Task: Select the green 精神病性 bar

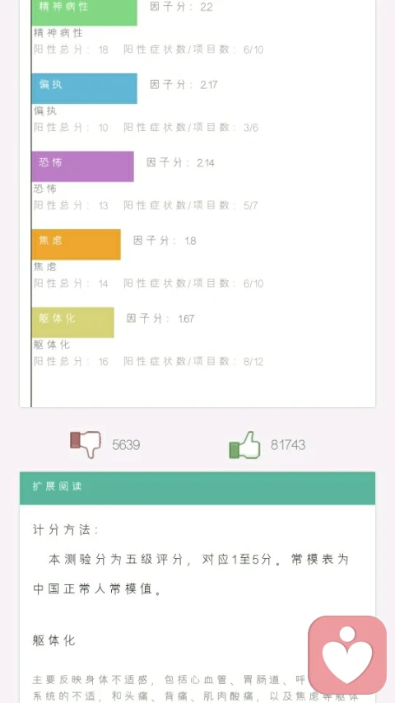Action: [84, 12]
